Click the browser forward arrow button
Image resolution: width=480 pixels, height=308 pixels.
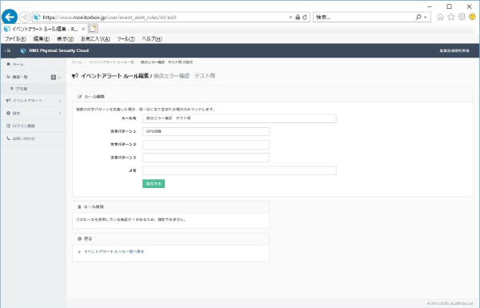point(25,17)
